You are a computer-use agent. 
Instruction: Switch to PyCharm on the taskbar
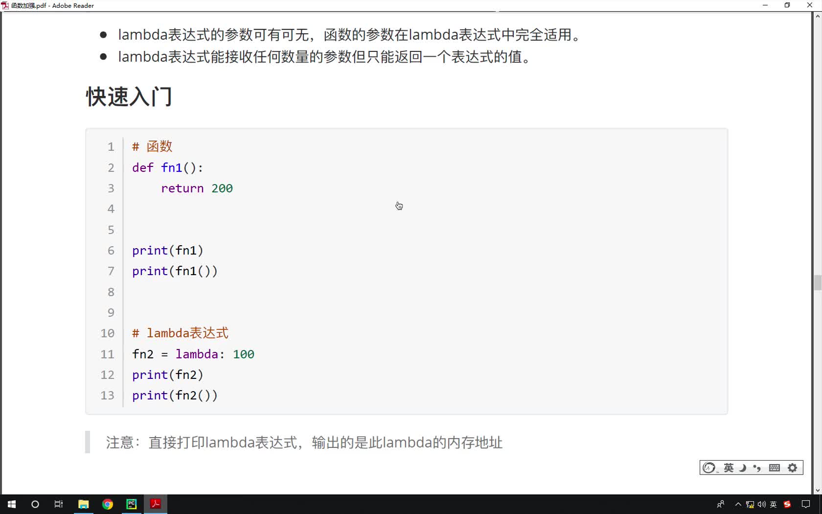[132, 504]
